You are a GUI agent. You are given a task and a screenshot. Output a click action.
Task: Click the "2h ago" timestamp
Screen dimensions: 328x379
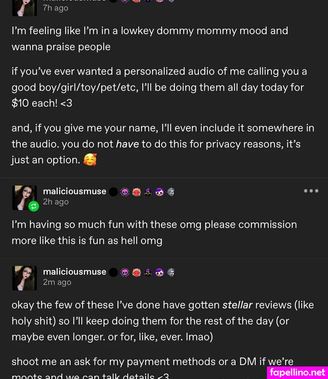click(56, 202)
